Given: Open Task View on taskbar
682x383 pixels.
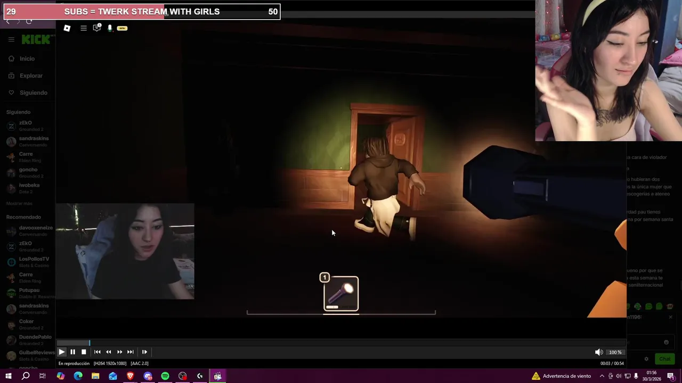Looking at the screenshot, I should click(43, 376).
